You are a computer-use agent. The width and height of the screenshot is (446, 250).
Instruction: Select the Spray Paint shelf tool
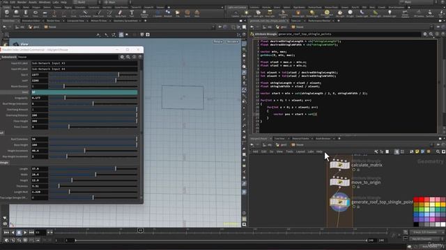[121, 13]
